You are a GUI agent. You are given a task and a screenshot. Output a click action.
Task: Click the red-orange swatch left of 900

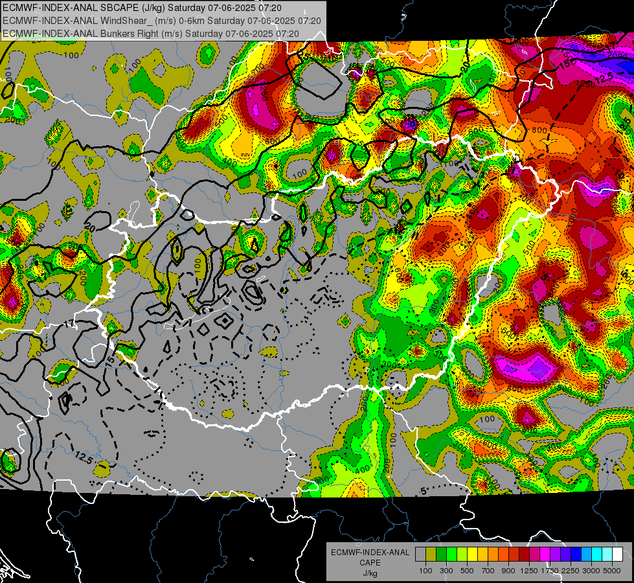click(503, 554)
